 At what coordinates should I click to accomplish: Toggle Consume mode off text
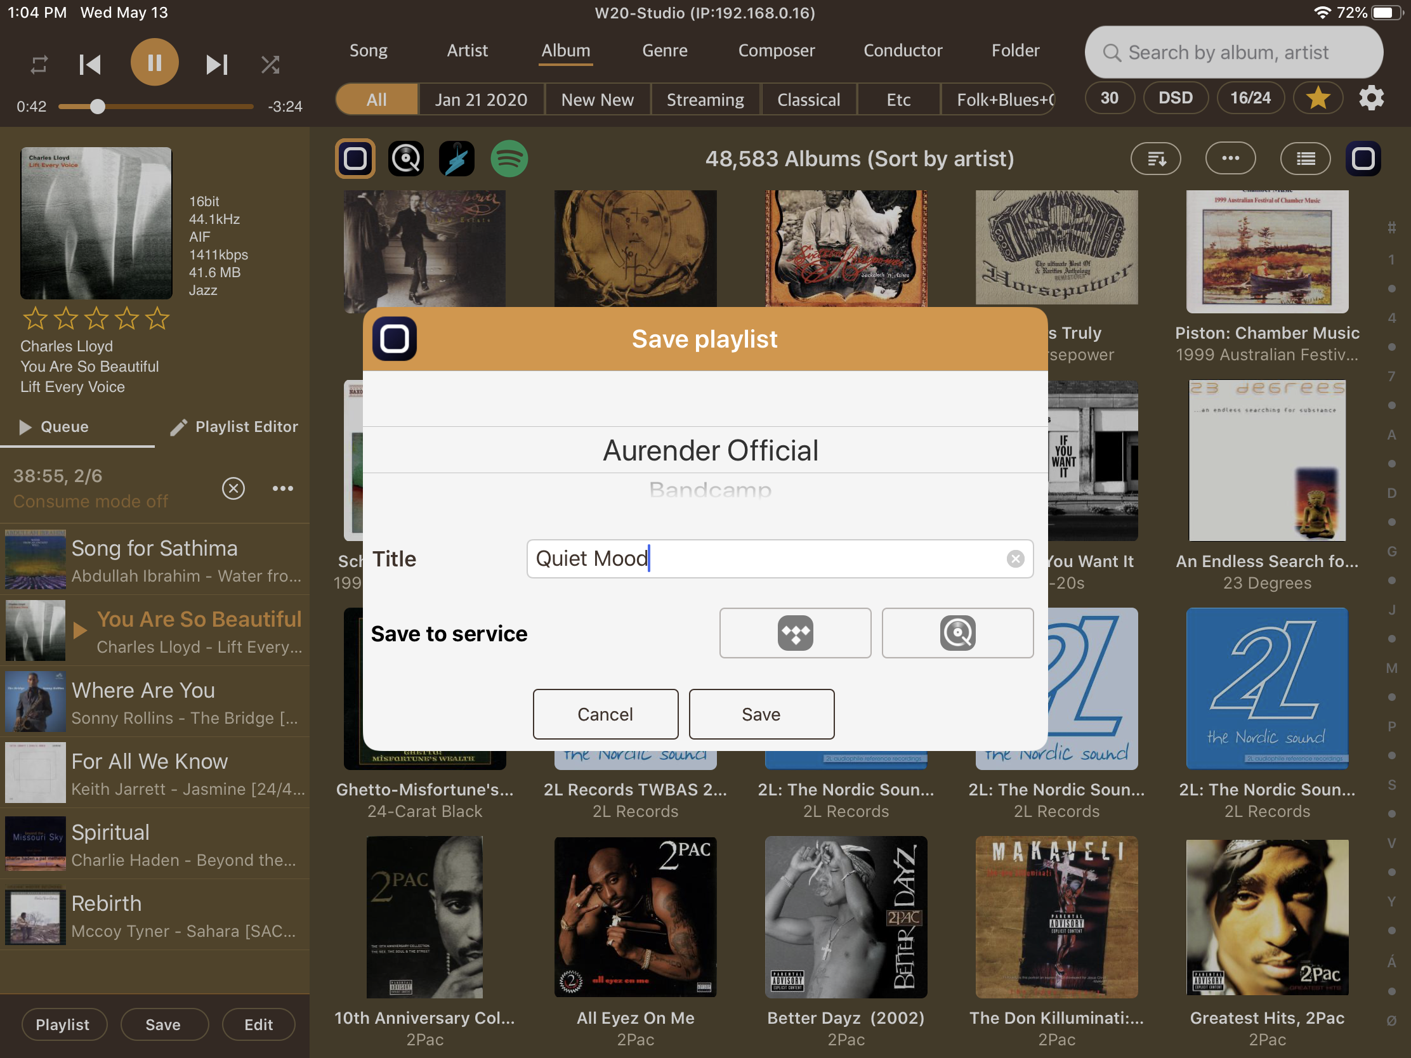(x=91, y=502)
